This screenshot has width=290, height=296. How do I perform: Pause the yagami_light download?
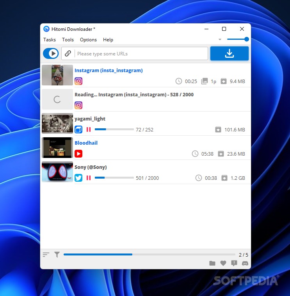coord(89,129)
